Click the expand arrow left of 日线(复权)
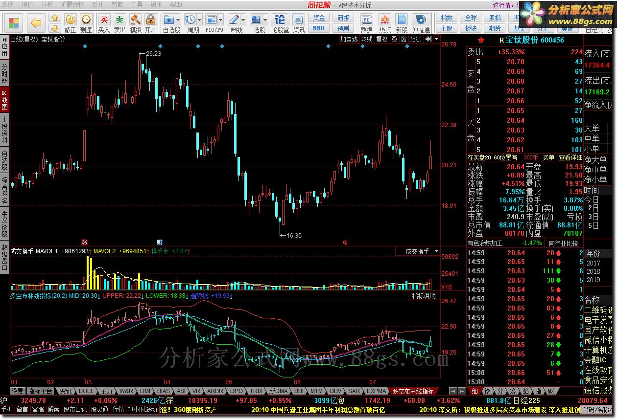The width and height of the screenshot is (618, 420). (x=5, y=39)
